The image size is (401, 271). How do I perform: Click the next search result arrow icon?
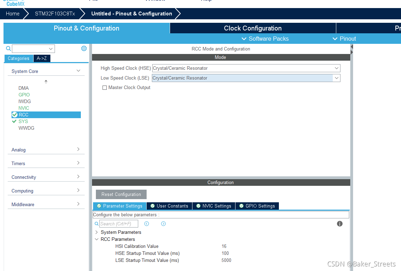(163, 224)
